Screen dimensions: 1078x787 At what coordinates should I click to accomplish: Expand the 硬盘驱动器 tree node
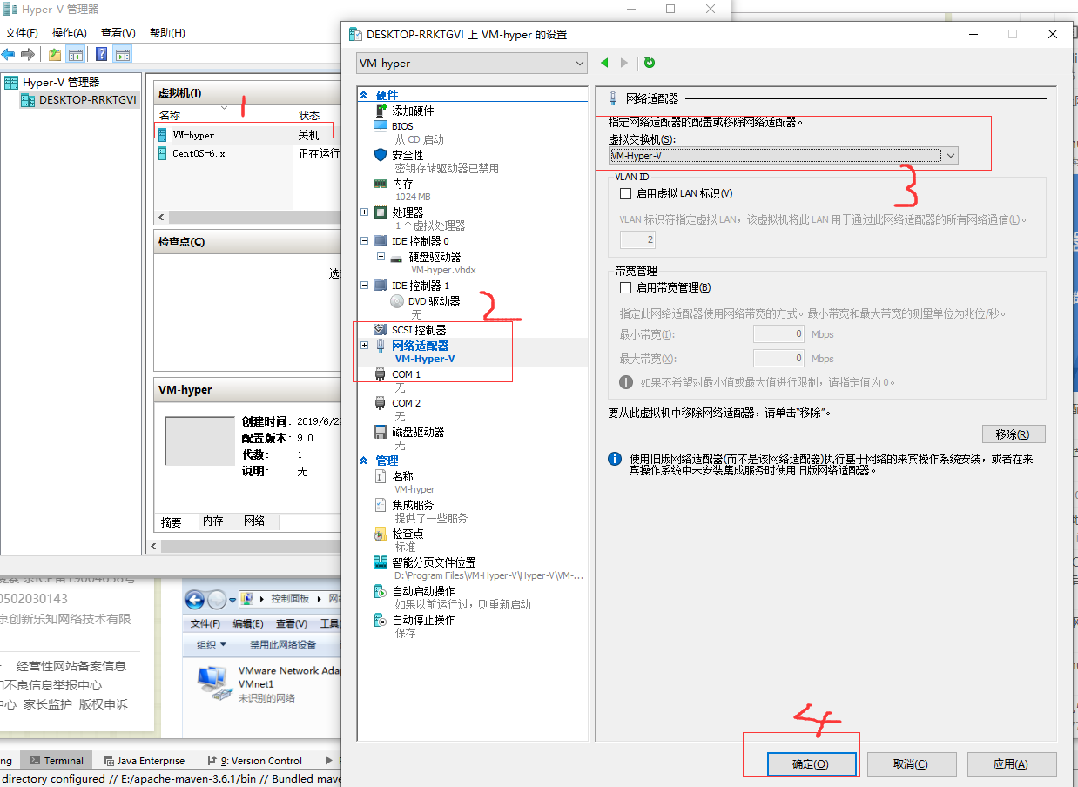point(381,257)
